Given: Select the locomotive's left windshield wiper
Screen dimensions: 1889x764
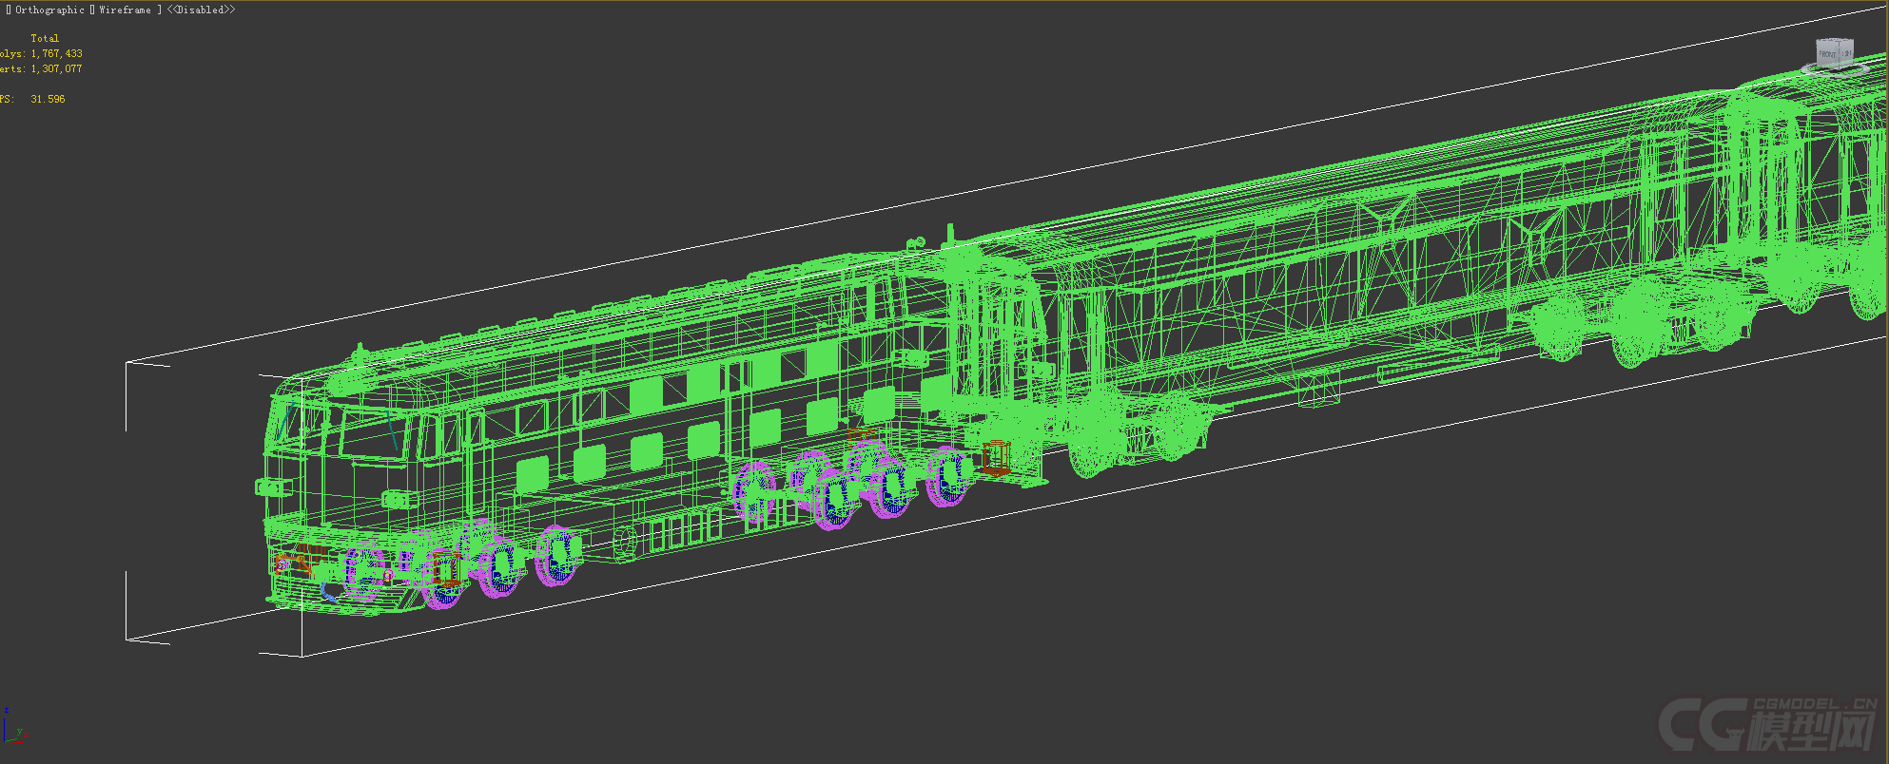Looking at the screenshot, I should coord(286,419).
